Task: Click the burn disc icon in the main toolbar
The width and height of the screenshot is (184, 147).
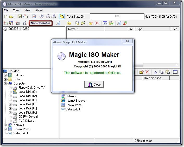Action: click(42, 16)
